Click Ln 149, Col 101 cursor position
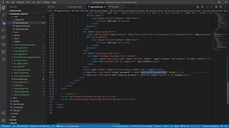 pos(141,126)
